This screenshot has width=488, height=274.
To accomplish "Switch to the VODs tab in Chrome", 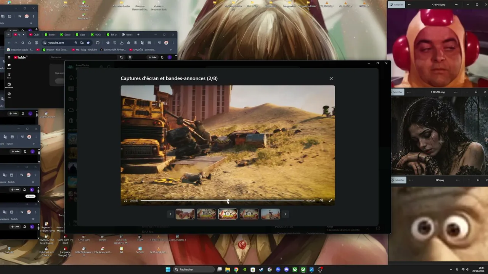I will click(x=96, y=35).
